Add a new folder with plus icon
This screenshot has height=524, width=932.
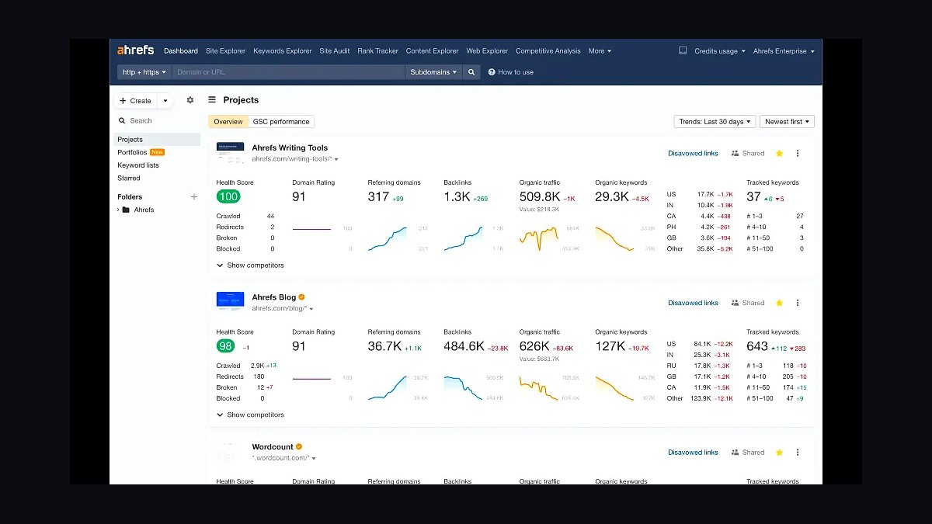pos(194,197)
